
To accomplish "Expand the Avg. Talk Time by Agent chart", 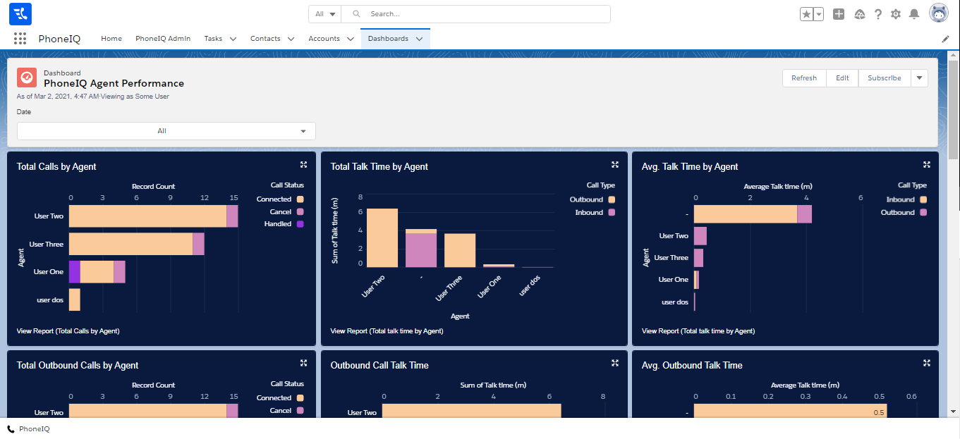I will 927,165.
